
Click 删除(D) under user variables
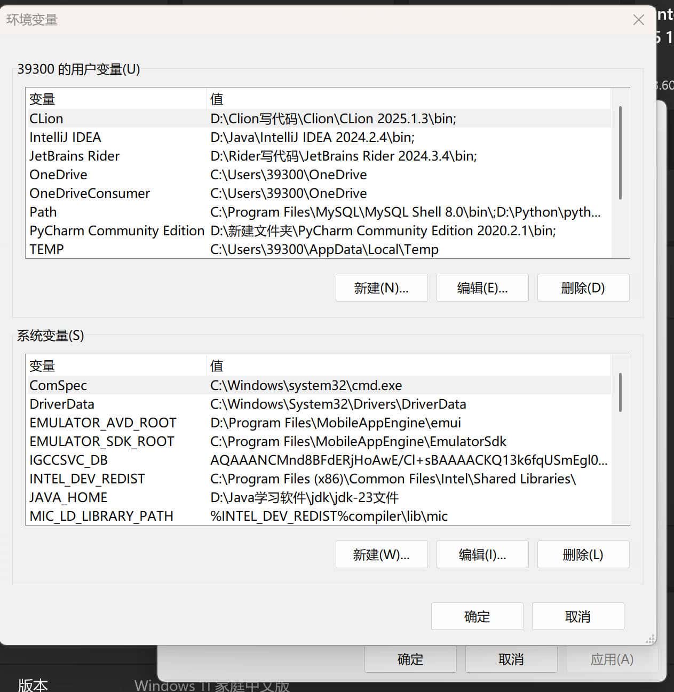[583, 288]
